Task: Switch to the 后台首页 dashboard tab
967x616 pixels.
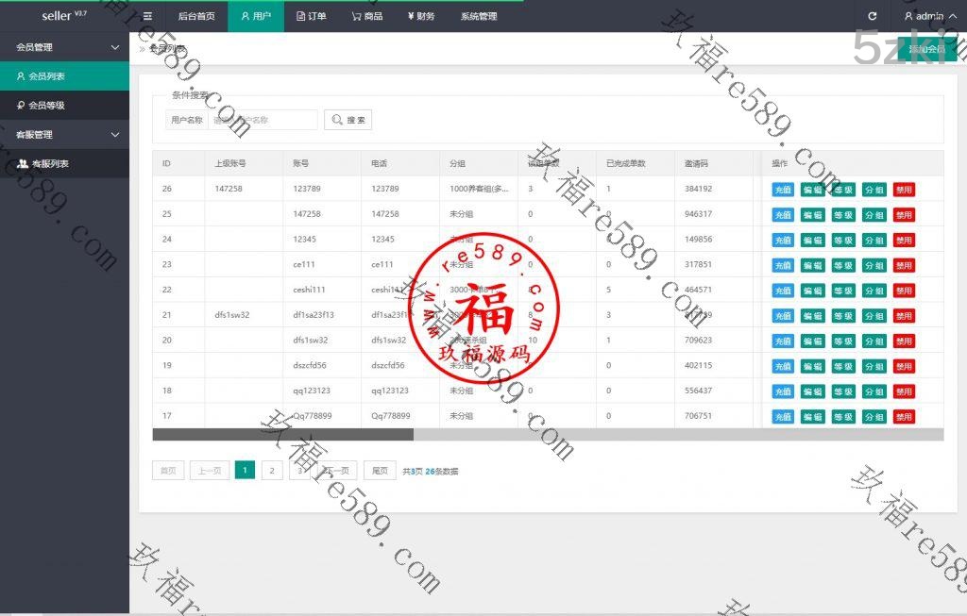Action: [x=196, y=16]
